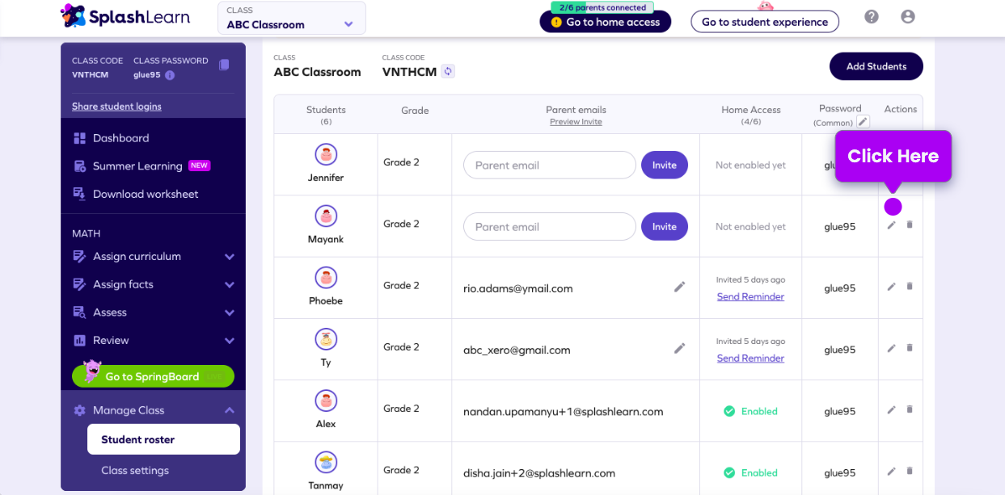1005x495 pixels.
Task: Click the Add Students button
Action: pyautogui.click(x=876, y=66)
